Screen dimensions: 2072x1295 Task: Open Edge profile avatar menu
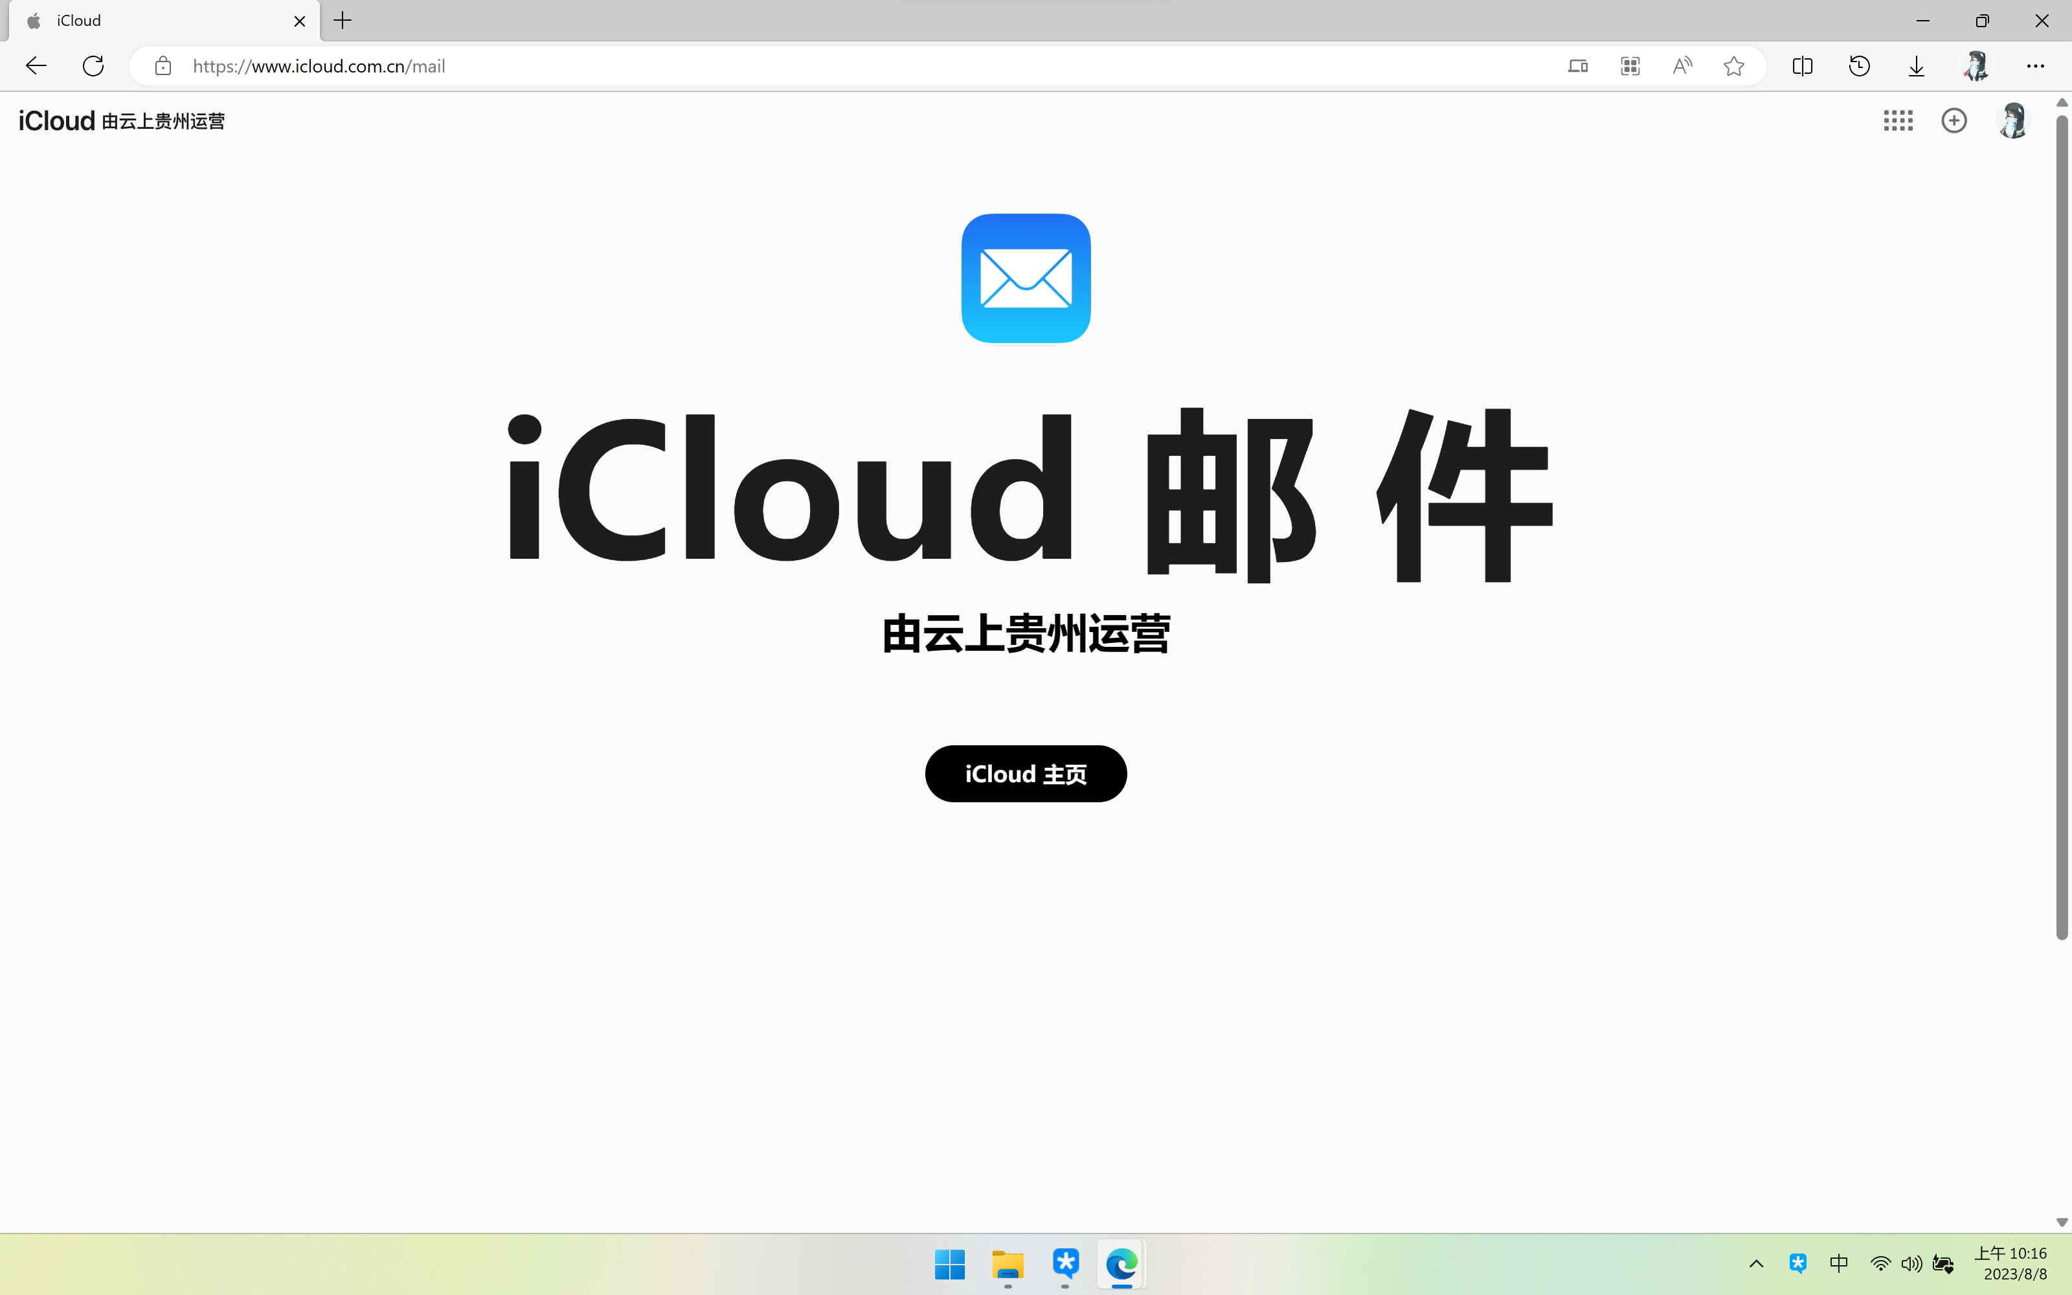[x=1976, y=66]
